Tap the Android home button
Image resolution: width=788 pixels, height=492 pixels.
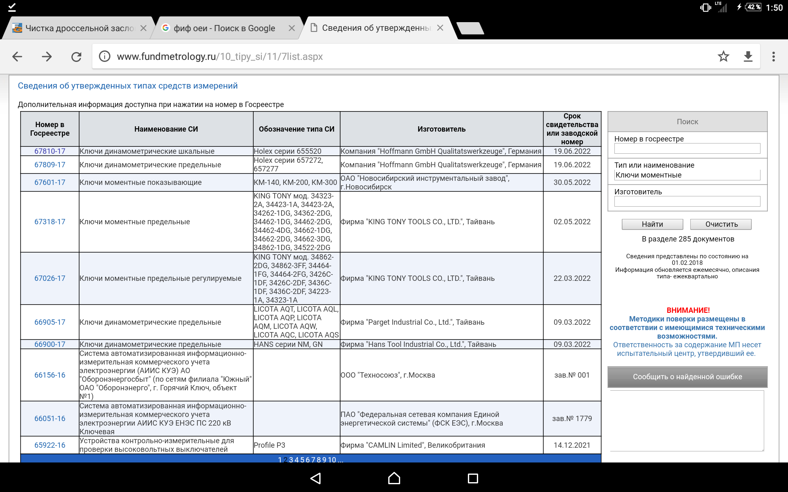(x=394, y=478)
